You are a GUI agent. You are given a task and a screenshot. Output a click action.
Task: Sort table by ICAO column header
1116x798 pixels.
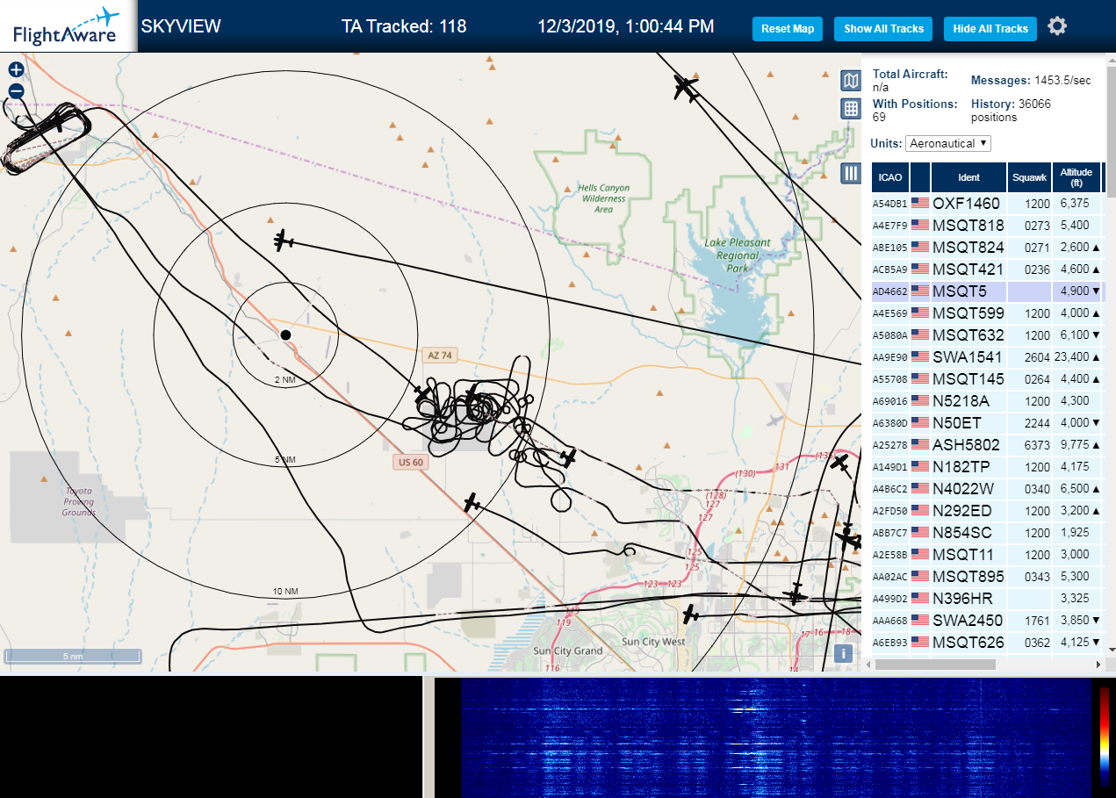(889, 177)
